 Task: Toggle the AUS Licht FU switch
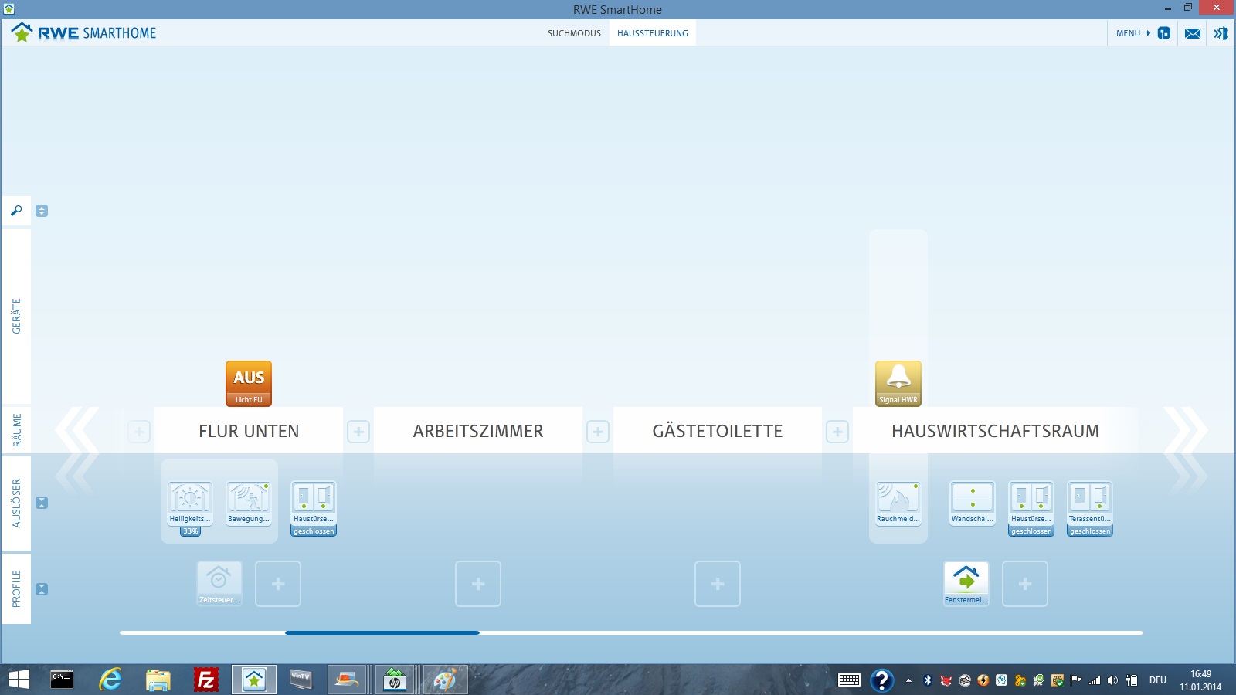(x=249, y=383)
